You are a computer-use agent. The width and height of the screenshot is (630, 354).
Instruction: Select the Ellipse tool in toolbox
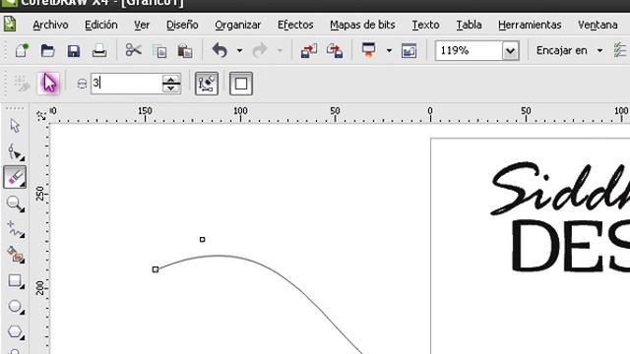[16, 306]
